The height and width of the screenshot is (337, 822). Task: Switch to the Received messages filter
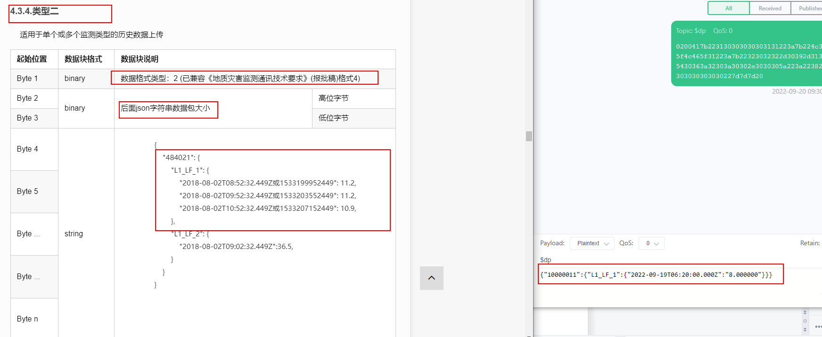click(x=770, y=8)
